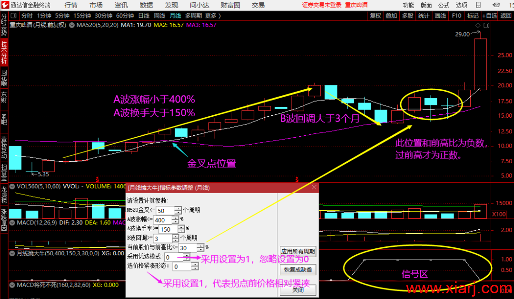The width and height of the screenshot is (514, 299).
Task: Click 应用所有周期 button
Action: click(x=298, y=251)
